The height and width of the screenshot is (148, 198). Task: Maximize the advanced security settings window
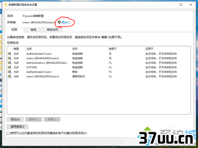click(x=181, y=5)
